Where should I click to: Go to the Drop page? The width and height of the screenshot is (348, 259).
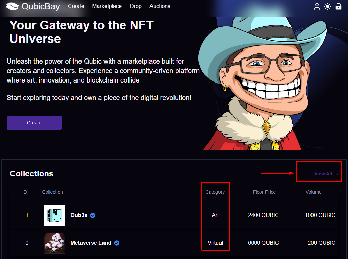click(136, 6)
